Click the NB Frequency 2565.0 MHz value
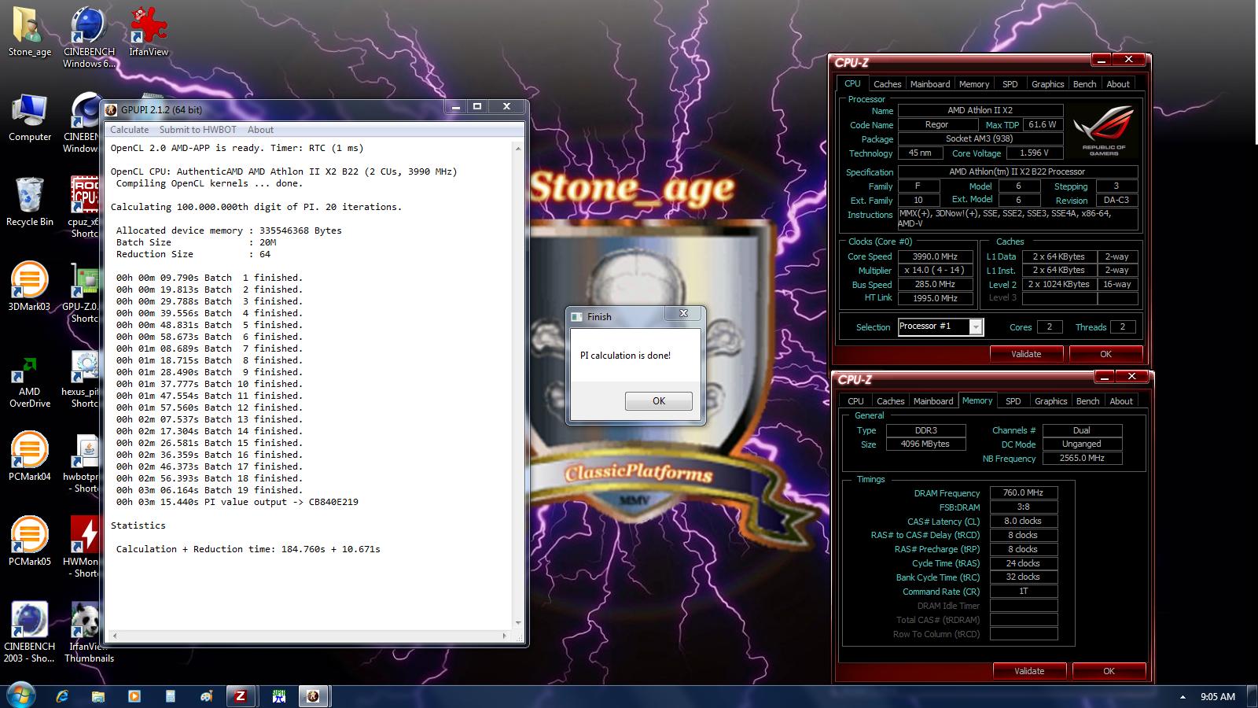 coord(1082,458)
